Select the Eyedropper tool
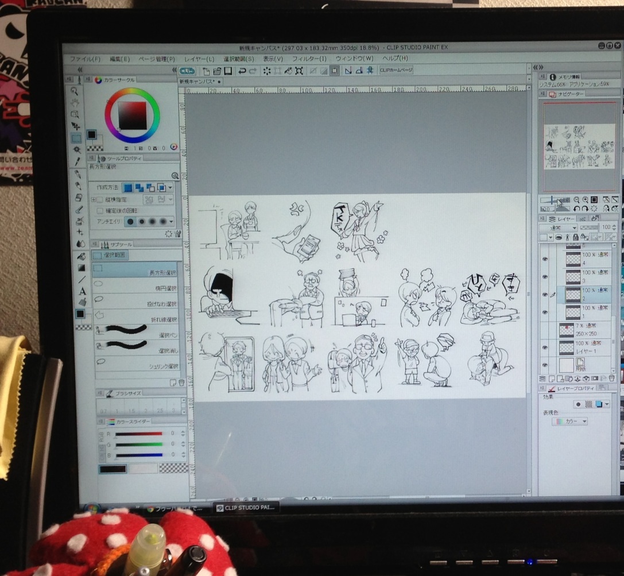Screen dimensions: 624x576 [77, 161]
